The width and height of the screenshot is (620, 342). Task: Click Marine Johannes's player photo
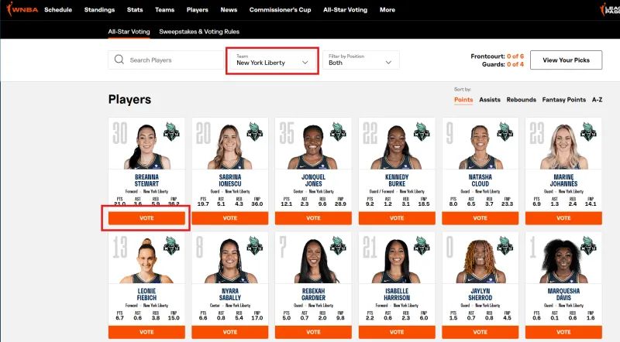click(563, 146)
